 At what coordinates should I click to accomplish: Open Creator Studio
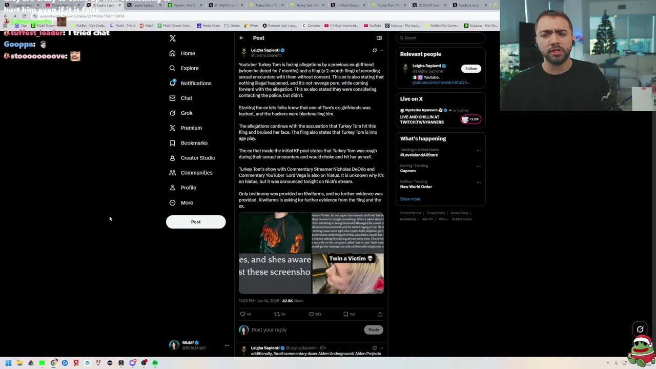[192, 158]
